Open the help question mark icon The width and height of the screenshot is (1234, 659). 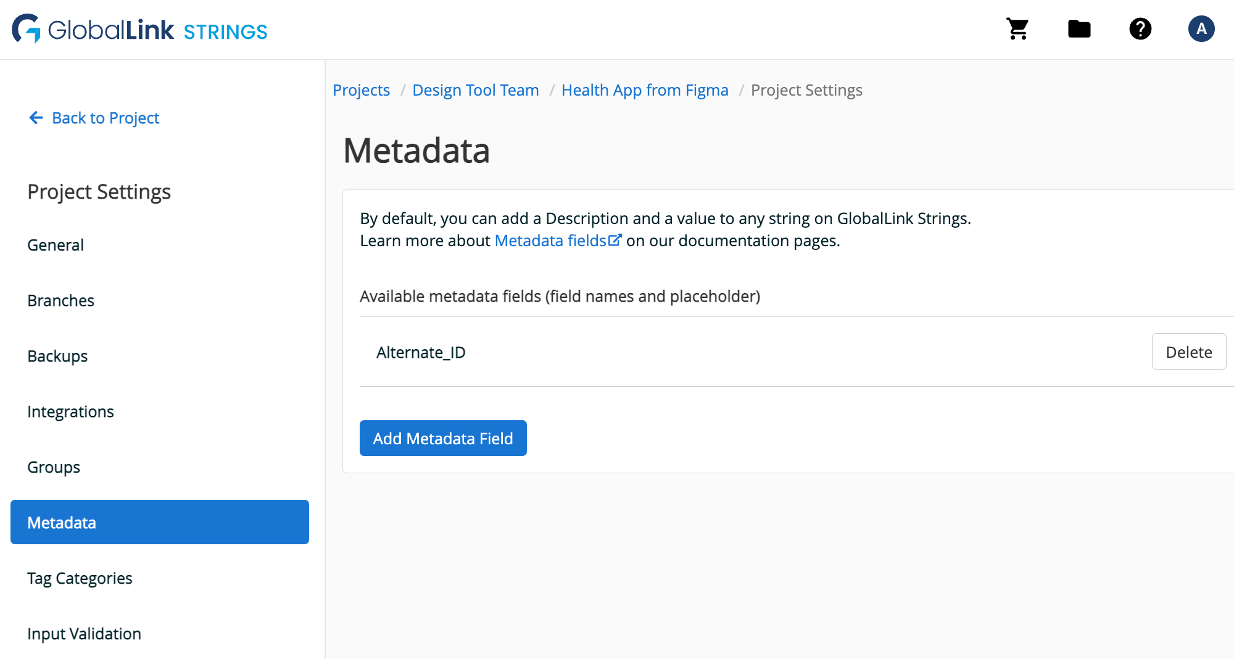(x=1140, y=29)
